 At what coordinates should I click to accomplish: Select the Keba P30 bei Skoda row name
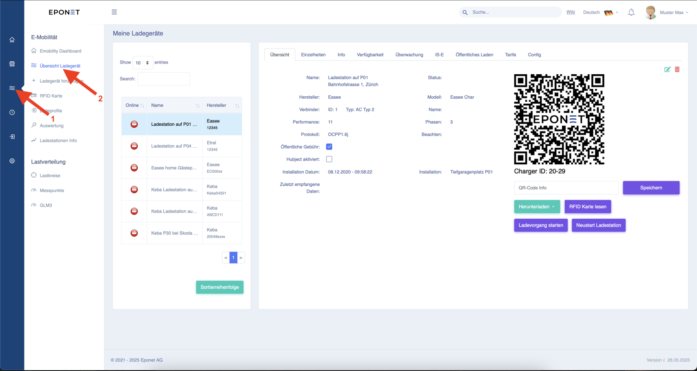(174, 233)
